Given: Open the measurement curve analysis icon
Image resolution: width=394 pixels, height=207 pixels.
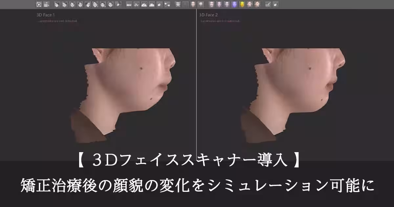Looking at the screenshot, I should (136, 4).
